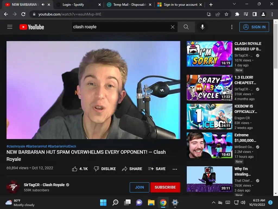Click the #BarbarianHut hashtag
Screen dimensions: 278x209
point(36,146)
